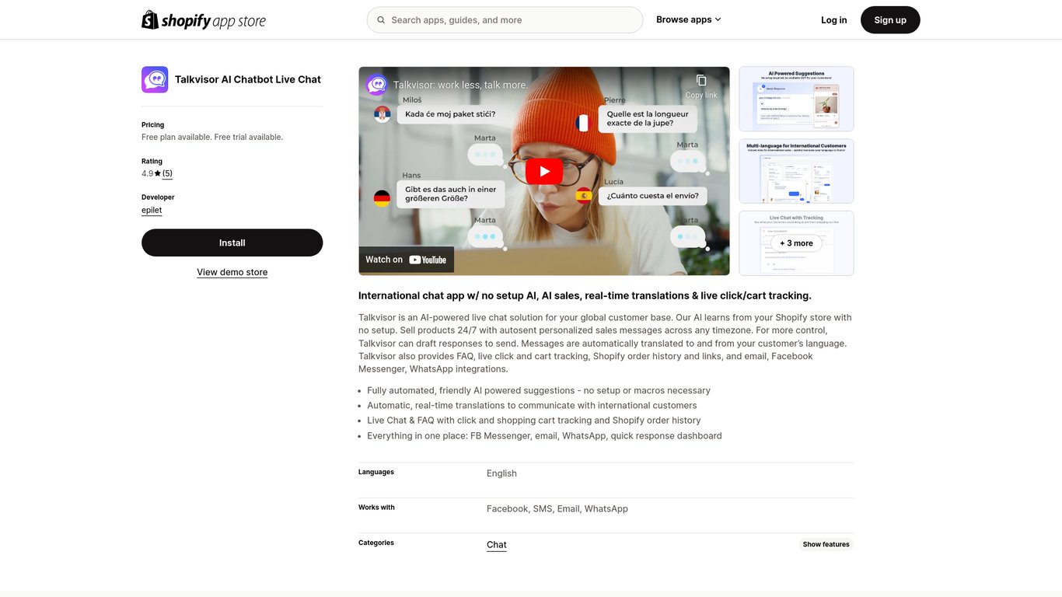
Task: Click the Live Chat & FAQ bullet
Action: [x=534, y=421]
